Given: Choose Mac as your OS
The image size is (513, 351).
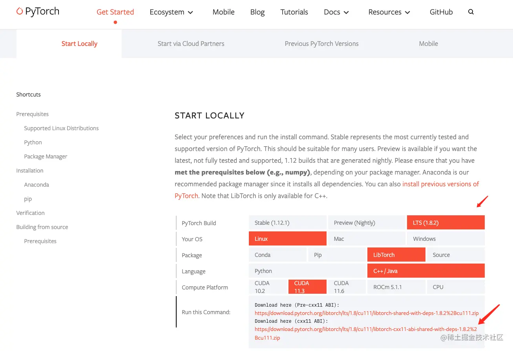Looking at the screenshot, I should pyautogui.click(x=367, y=238).
